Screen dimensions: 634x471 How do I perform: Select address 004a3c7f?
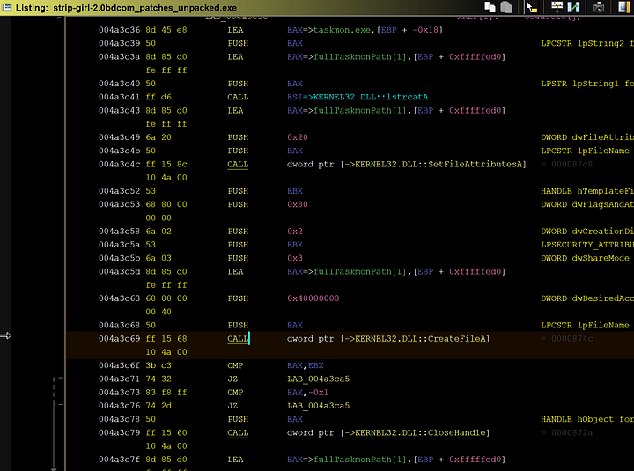coord(119,460)
